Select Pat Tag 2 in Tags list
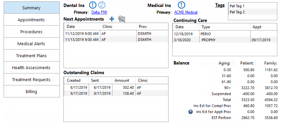Image resolution: width=283 pixels, height=123 pixels. [x=253, y=12]
